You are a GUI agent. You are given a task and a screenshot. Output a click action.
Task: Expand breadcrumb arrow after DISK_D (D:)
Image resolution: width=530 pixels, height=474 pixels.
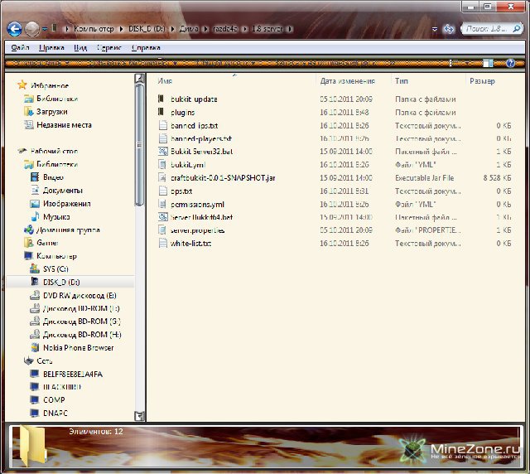[171, 28]
